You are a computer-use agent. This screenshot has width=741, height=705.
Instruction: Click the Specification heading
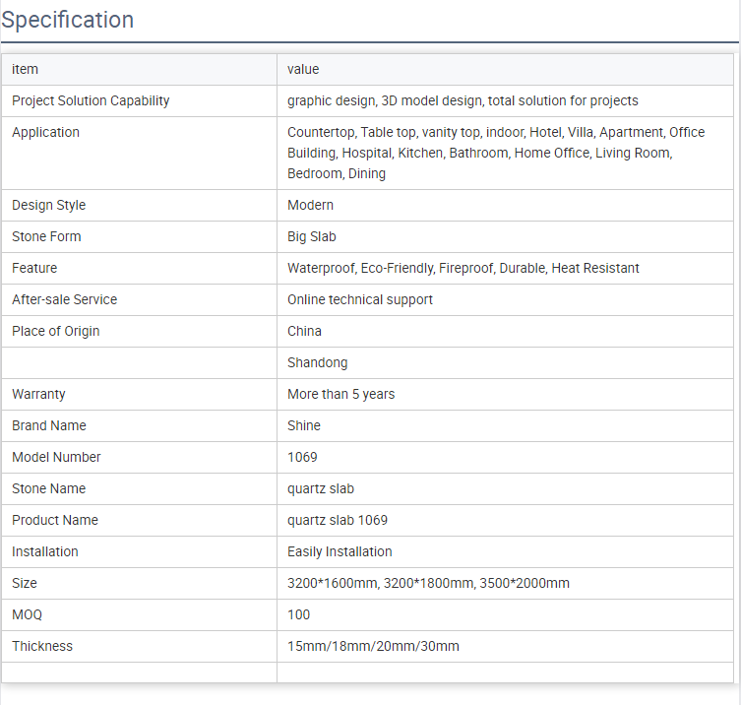point(68,20)
